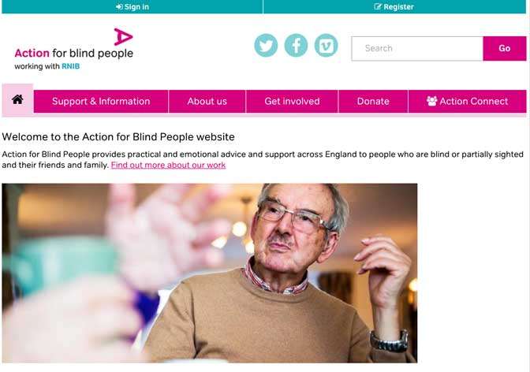Follow Find out more about our work link
The width and height of the screenshot is (530, 372).
pos(168,166)
